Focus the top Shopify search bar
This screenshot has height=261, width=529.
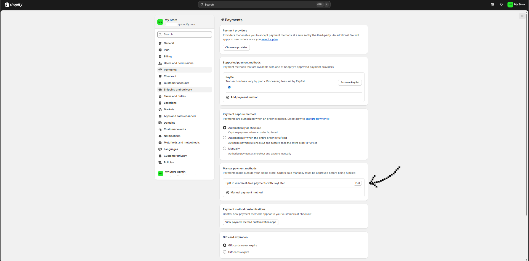264,4
